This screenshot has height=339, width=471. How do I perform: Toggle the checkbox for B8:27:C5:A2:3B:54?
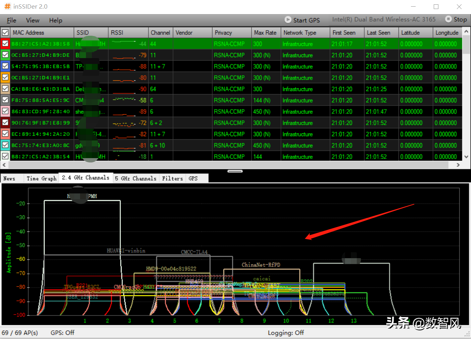(5, 156)
